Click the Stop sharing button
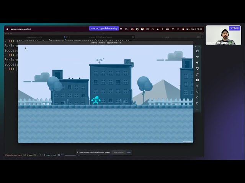 click(118, 152)
